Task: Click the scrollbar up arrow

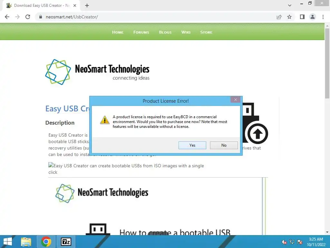Action: click(x=327, y=26)
